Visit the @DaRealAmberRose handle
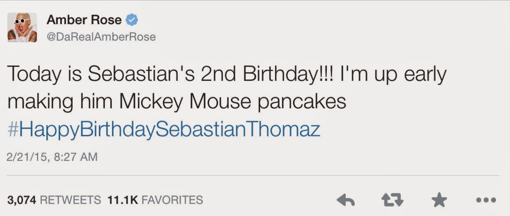This screenshot has width=510, height=216. pyautogui.click(x=101, y=37)
